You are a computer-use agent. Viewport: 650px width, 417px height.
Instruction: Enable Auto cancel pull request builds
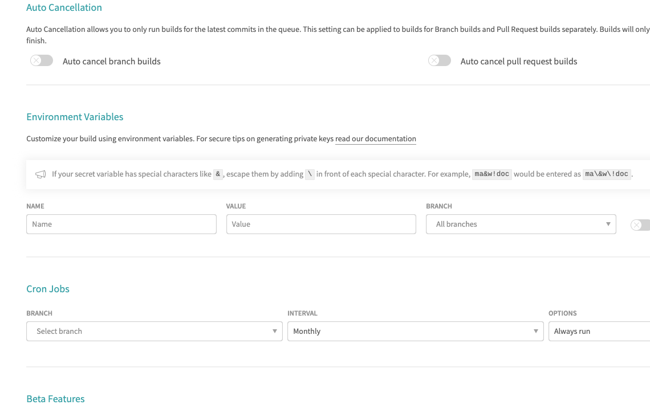pyautogui.click(x=440, y=60)
